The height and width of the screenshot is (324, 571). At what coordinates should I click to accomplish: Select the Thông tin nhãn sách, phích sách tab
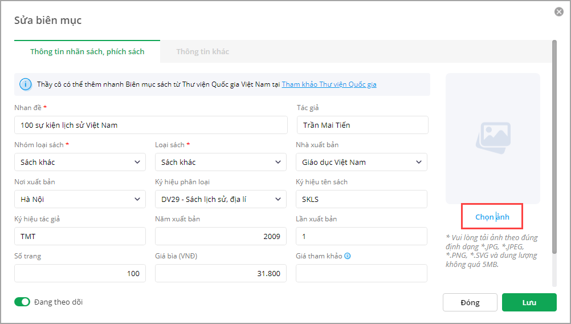coord(87,51)
